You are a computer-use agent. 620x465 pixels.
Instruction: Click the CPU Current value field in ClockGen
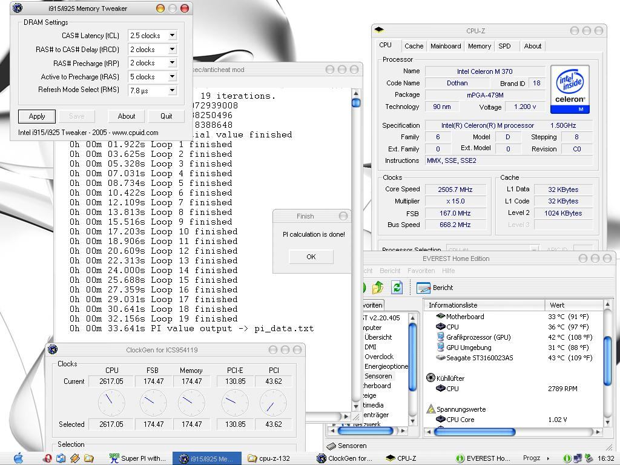111,381
